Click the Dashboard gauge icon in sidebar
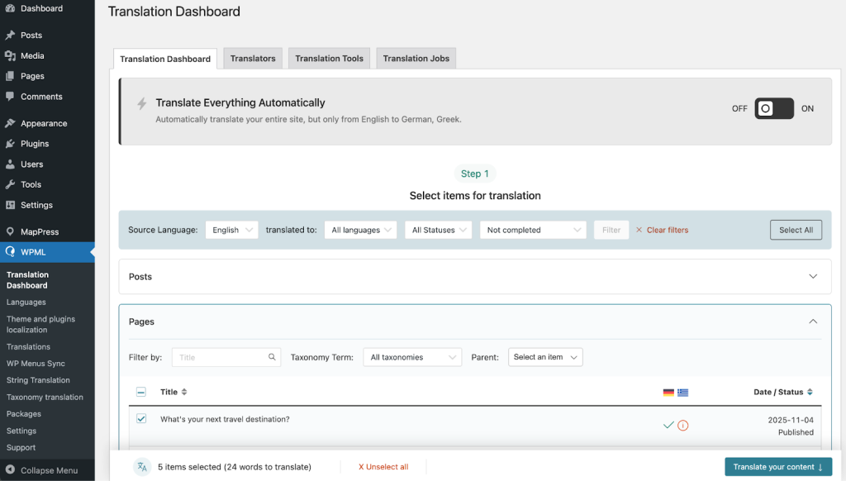846x481 pixels. pos(10,8)
